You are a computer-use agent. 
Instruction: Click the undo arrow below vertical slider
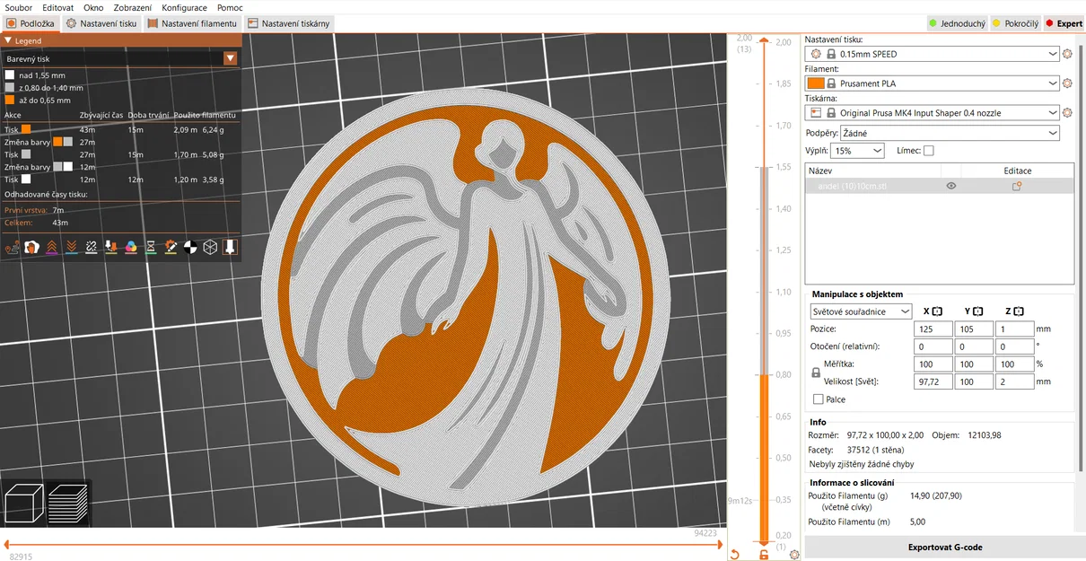tap(735, 555)
